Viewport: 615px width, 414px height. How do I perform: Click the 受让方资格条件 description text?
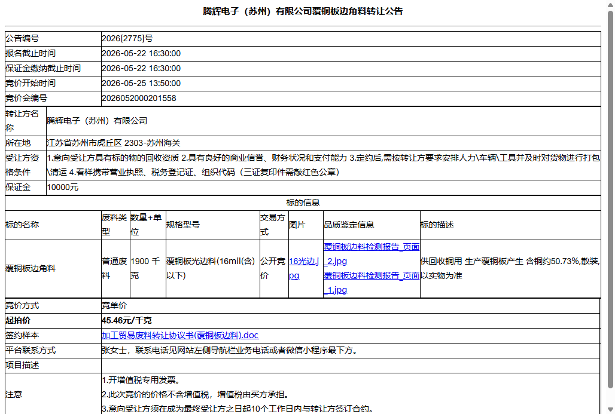pyautogui.click(x=323, y=165)
